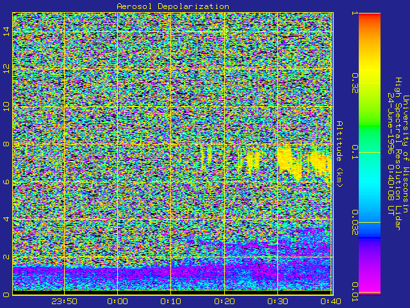Click the altitude tick label 8
This screenshot has height=308, width=410.
click(x=6, y=144)
